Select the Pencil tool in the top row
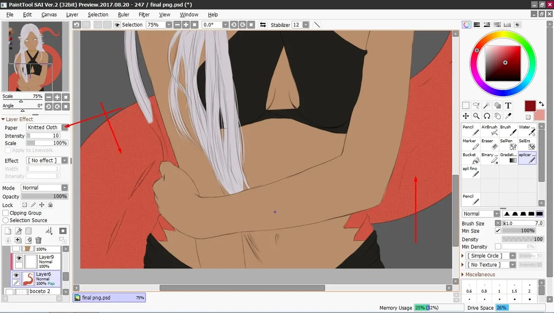The image size is (554, 313). 470,130
